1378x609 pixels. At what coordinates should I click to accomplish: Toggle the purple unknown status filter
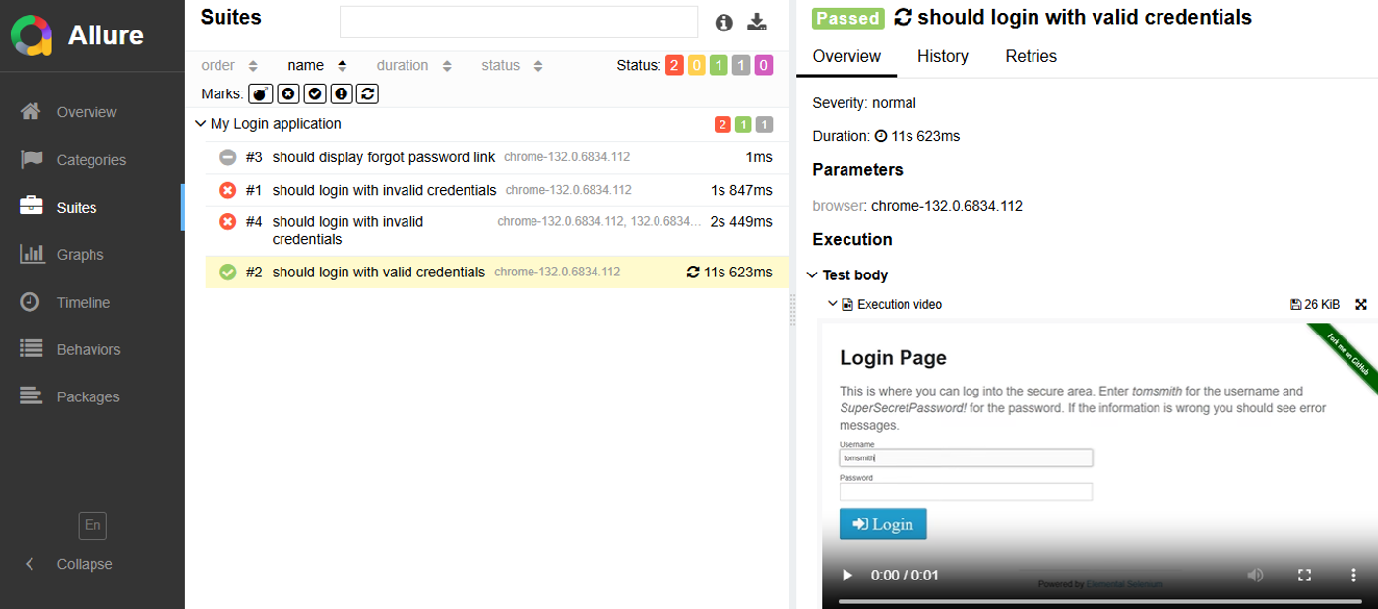pyautogui.click(x=764, y=66)
